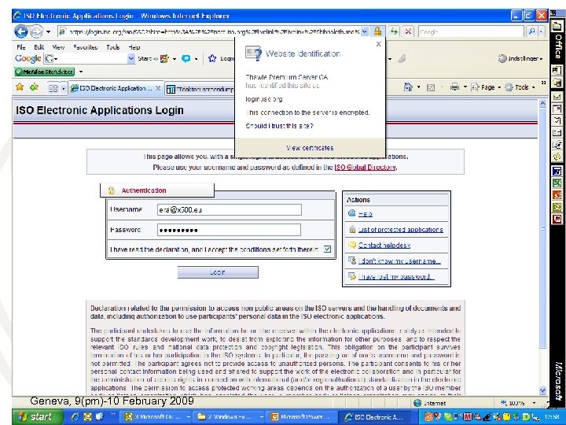Open the File menu
The width and height of the screenshot is (566, 425).
click(21, 47)
